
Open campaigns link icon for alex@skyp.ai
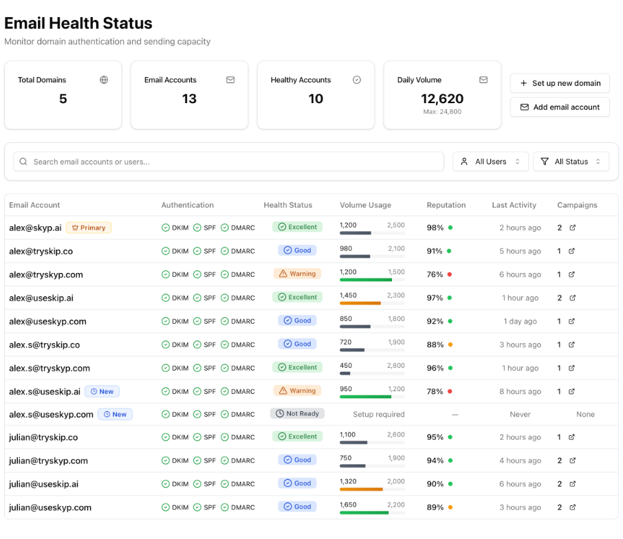tap(572, 228)
